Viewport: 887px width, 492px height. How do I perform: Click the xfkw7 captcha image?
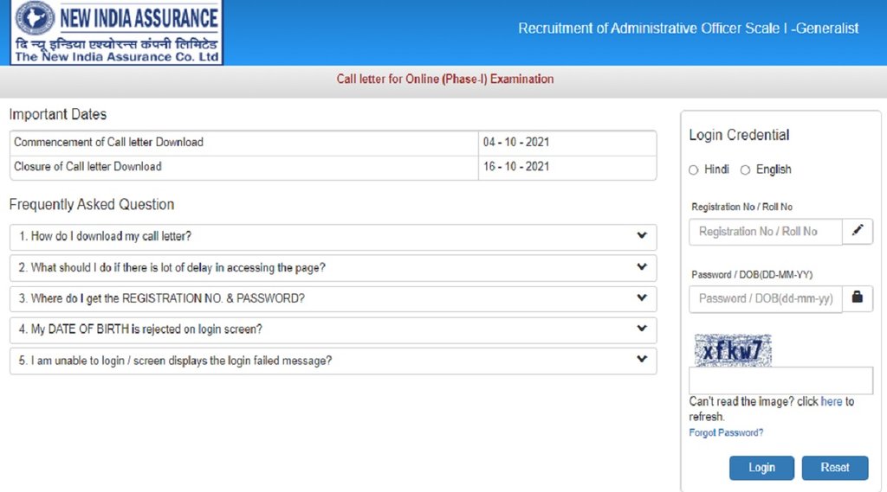click(x=733, y=350)
